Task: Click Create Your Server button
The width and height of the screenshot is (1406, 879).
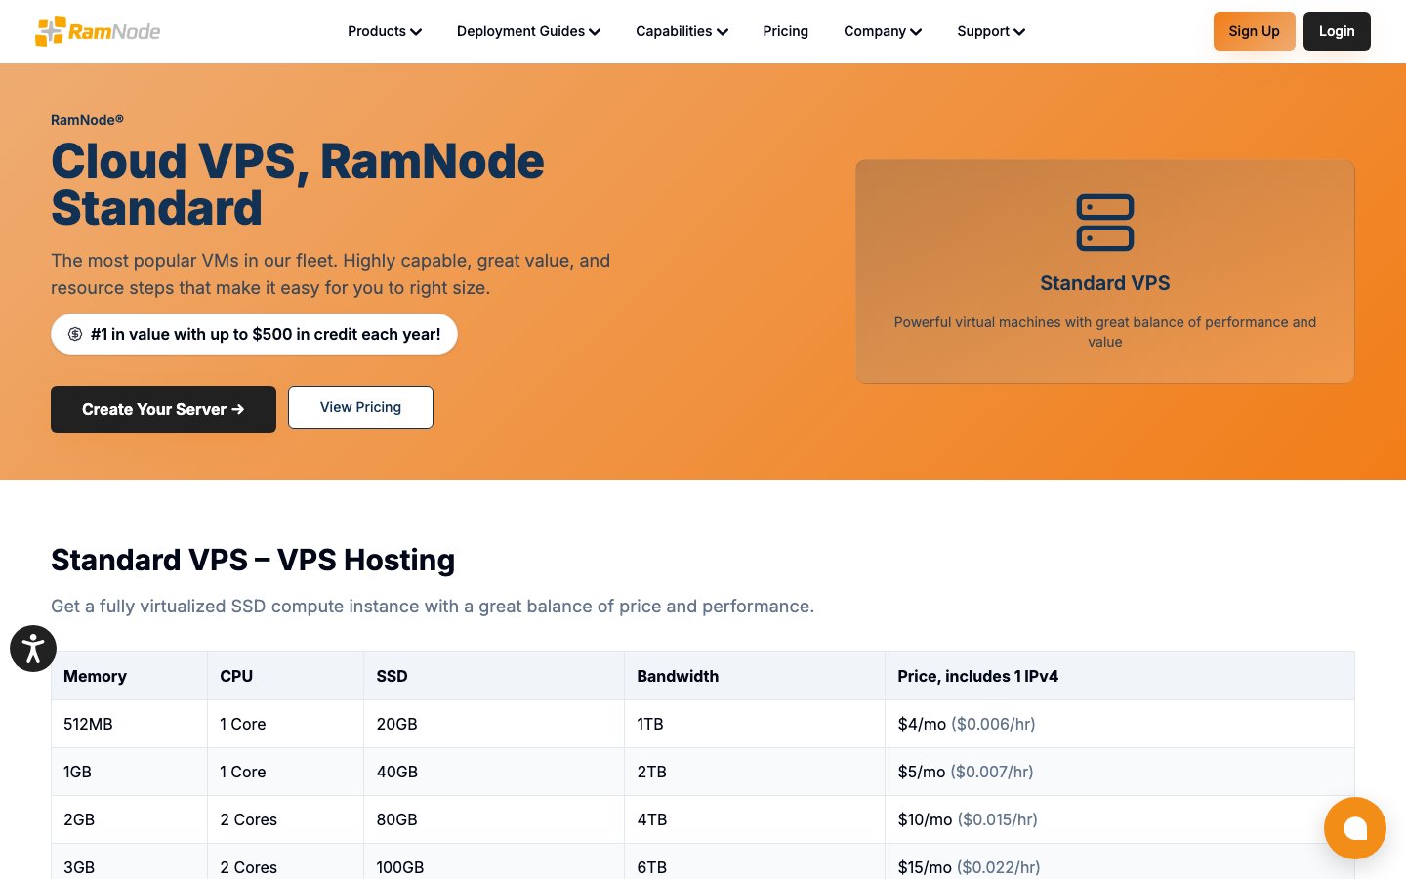Action: 163,409
